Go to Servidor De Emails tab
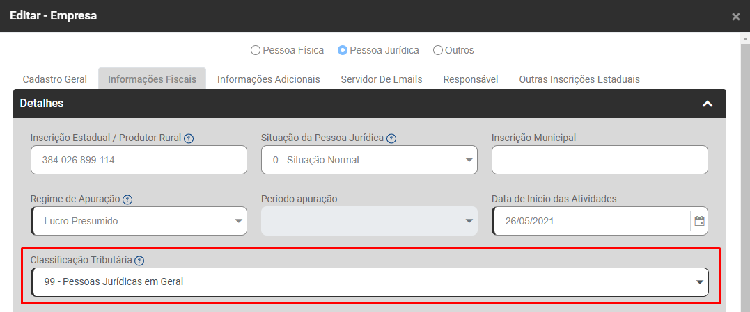Image resolution: width=750 pixels, height=312 pixels. pos(382,79)
